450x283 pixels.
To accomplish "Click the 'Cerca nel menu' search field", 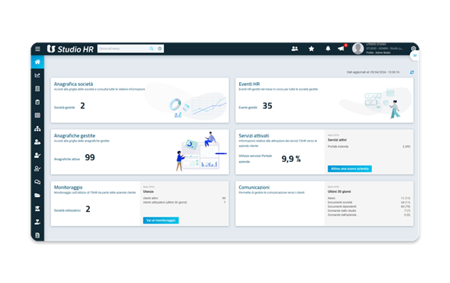I will click(123, 48).
